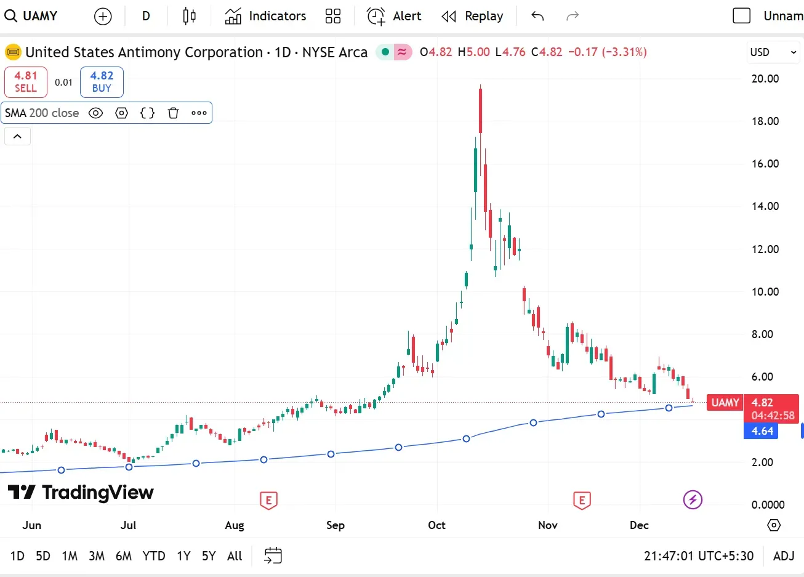
Task: Create a new price Alert
Action: click(394, 16)
